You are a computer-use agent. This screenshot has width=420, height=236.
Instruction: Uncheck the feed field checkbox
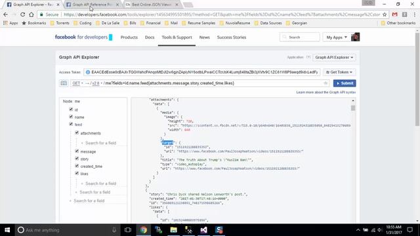coord(71,124)
